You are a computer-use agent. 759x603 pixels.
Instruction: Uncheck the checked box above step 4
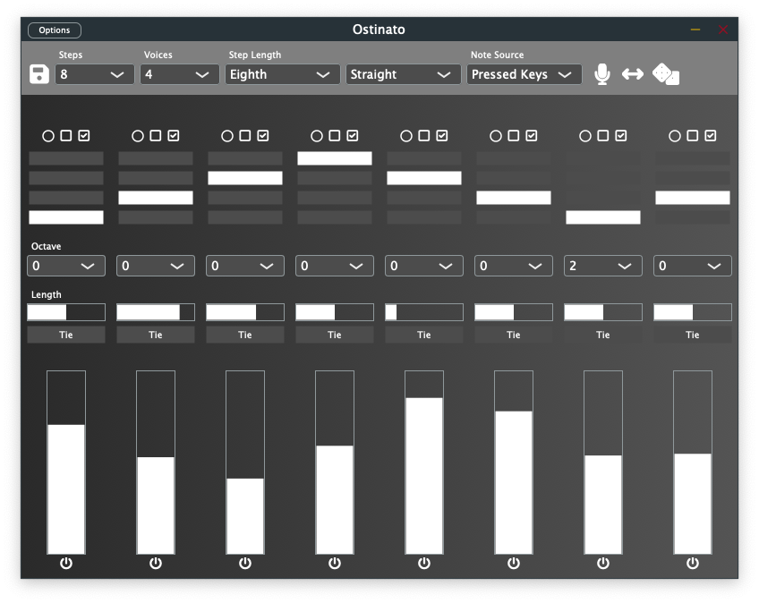353,135
